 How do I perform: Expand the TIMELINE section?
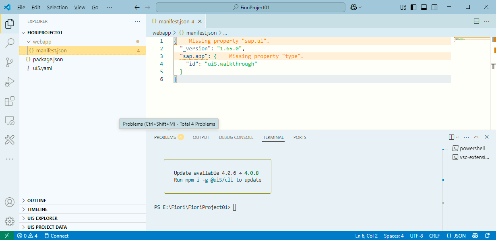coord(83,209)
